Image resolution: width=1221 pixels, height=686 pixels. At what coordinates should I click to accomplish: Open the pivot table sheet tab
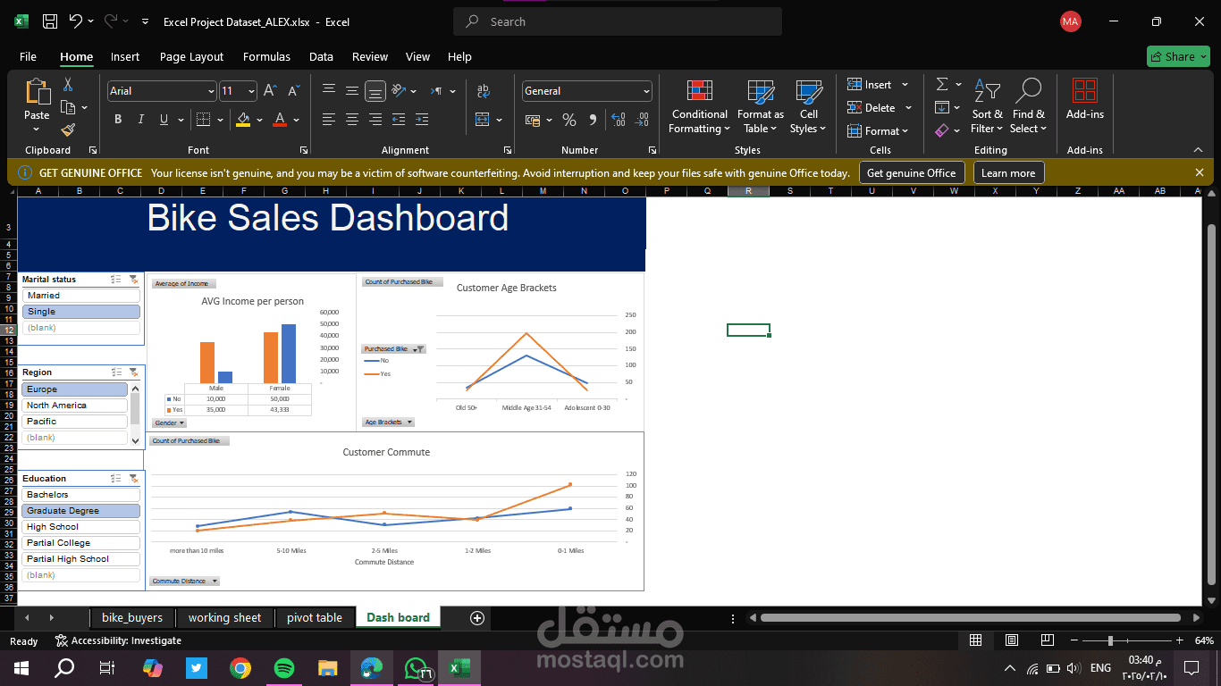coord(315,618)
